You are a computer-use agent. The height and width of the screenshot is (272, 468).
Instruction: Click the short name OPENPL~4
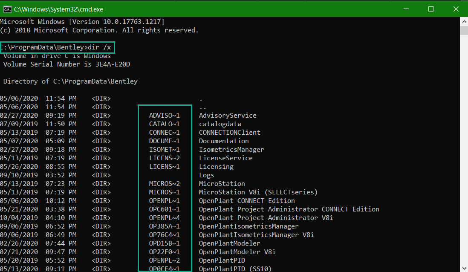click(165, 218)
